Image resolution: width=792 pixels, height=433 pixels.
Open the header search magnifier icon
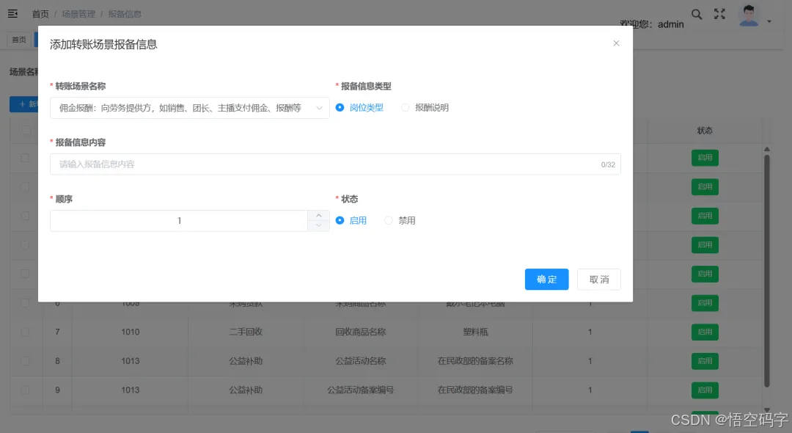tap(697, 14)
